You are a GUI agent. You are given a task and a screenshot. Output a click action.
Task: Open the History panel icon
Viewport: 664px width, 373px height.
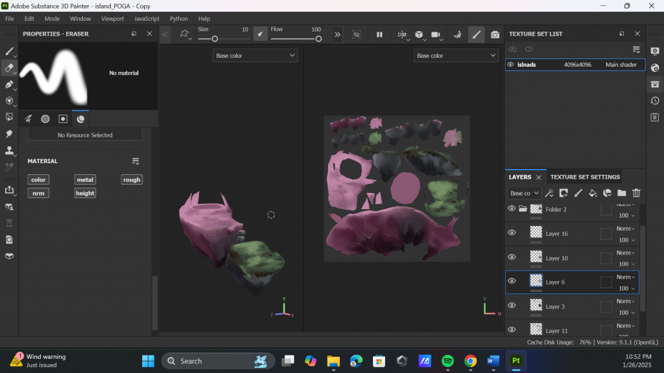pyautogui.click(x=655, y=100)
